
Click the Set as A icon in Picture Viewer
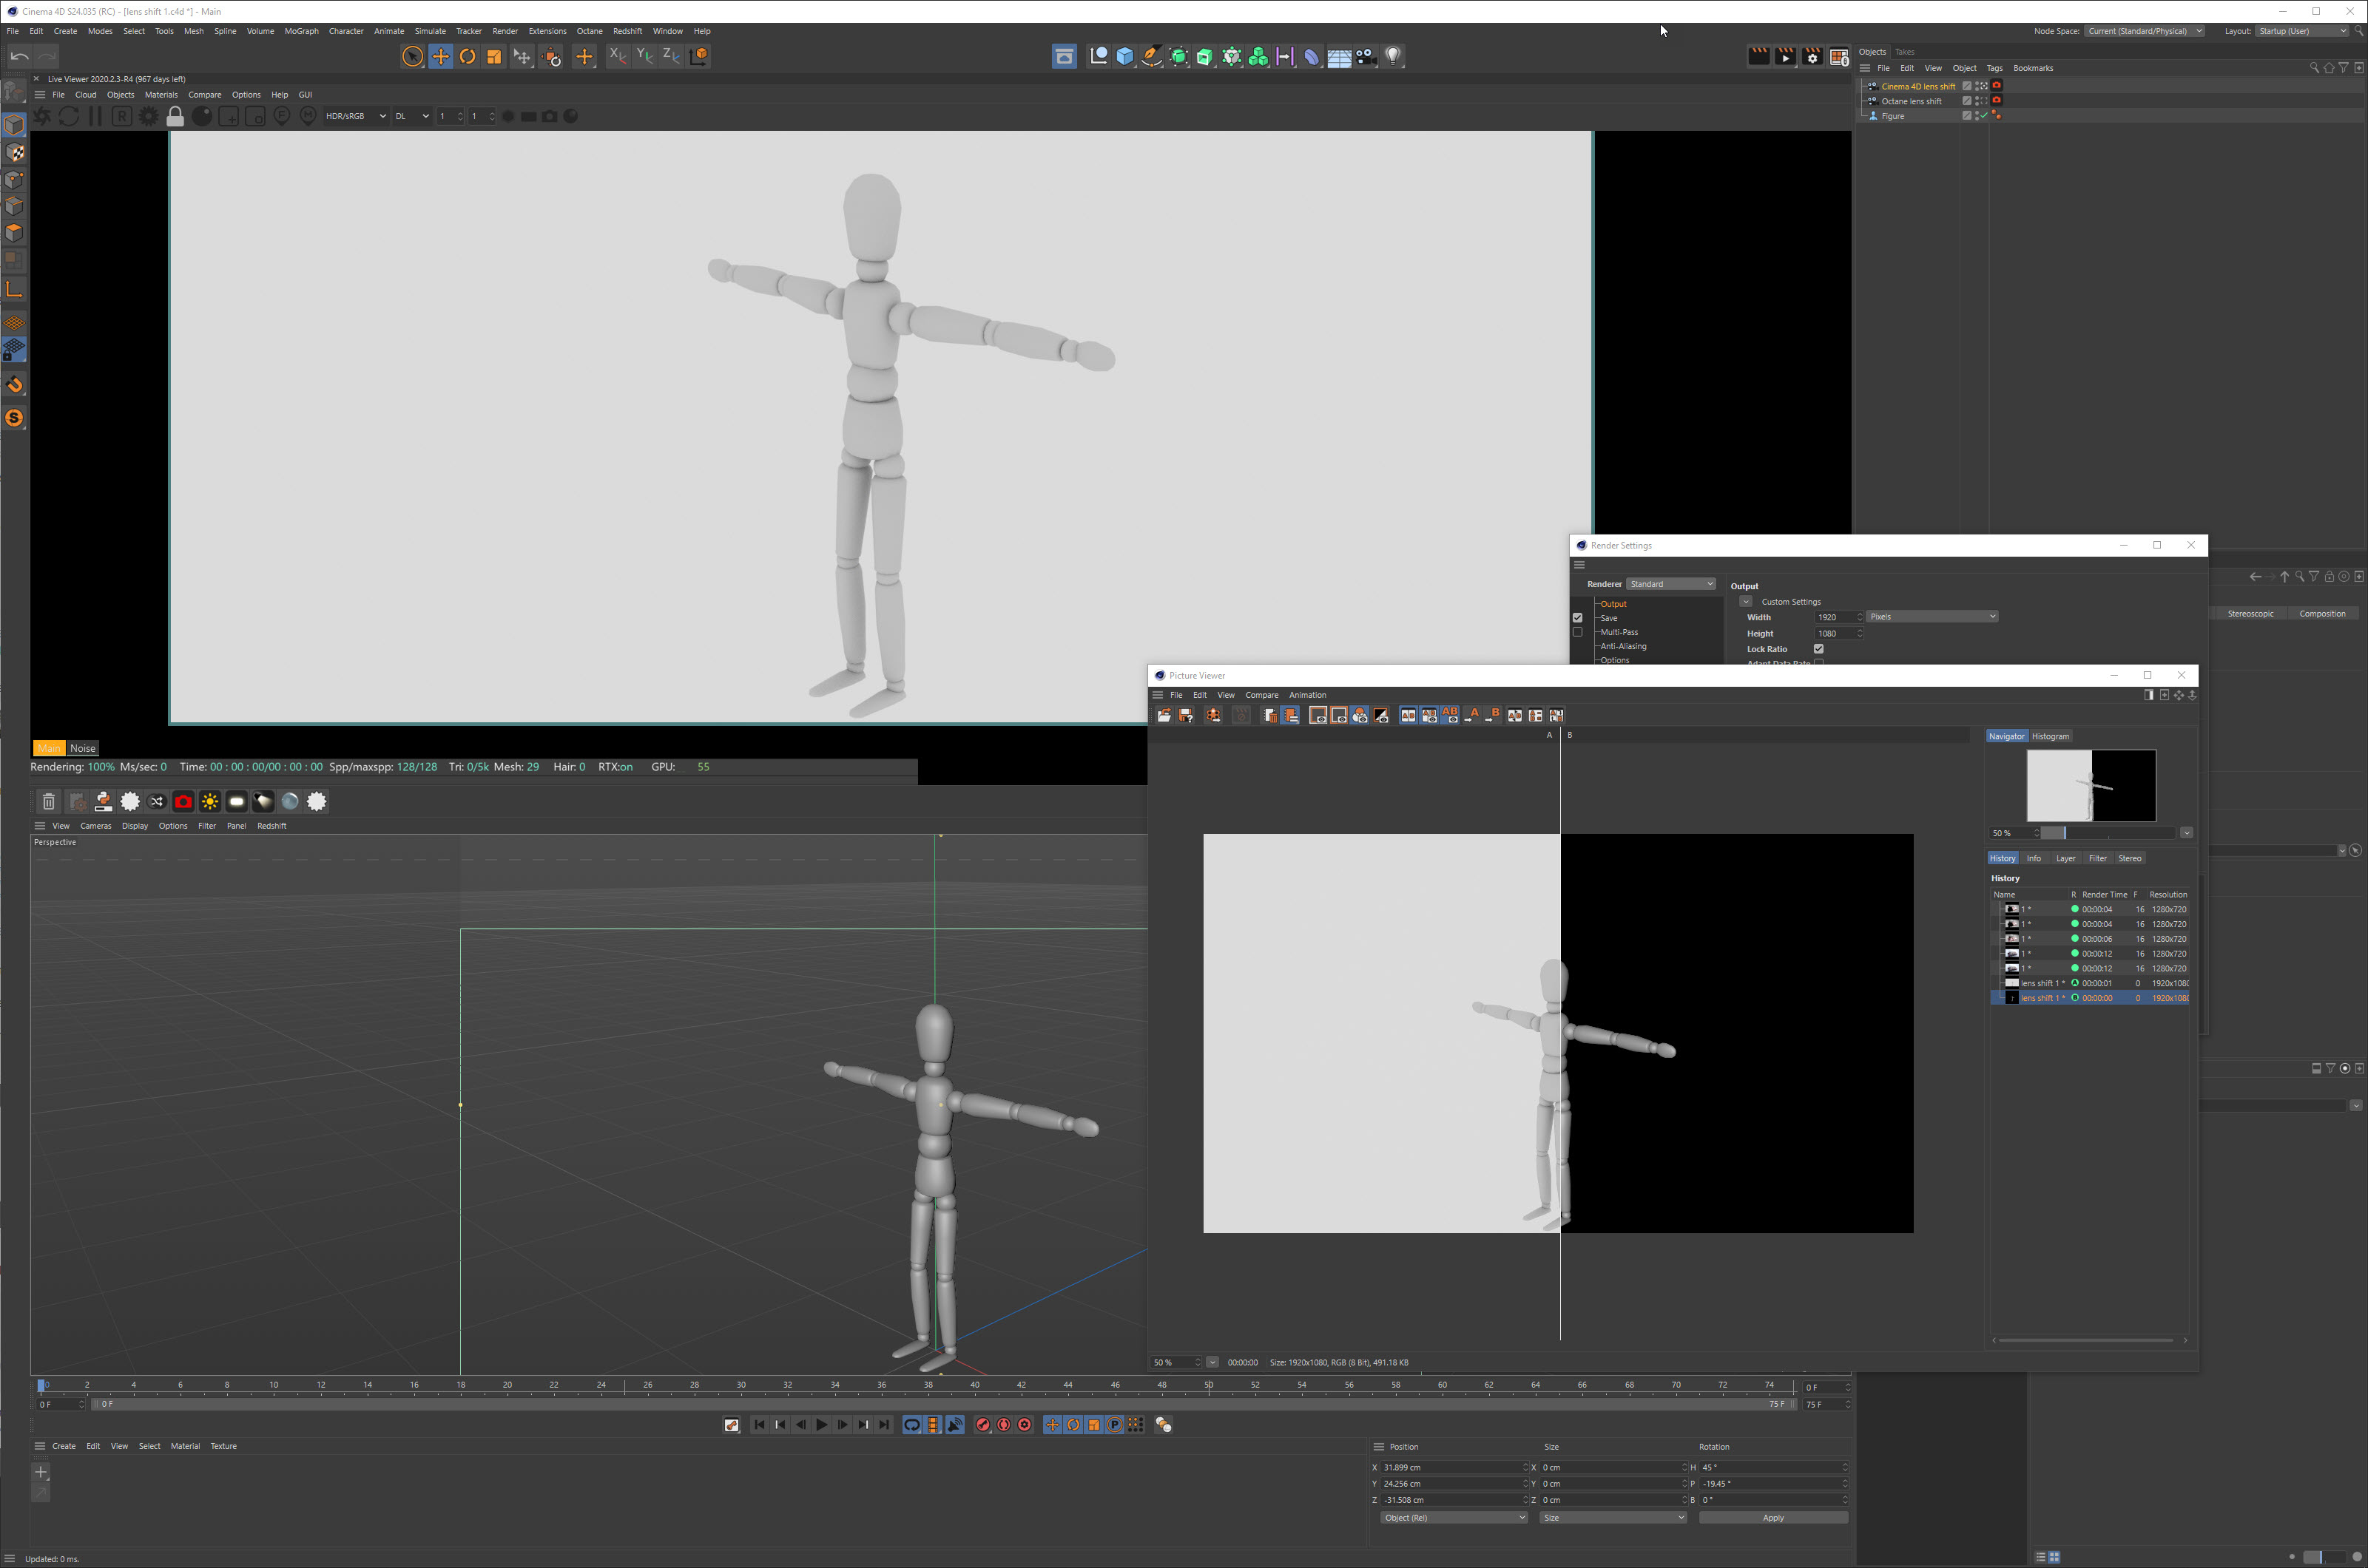coord(1471,716)
